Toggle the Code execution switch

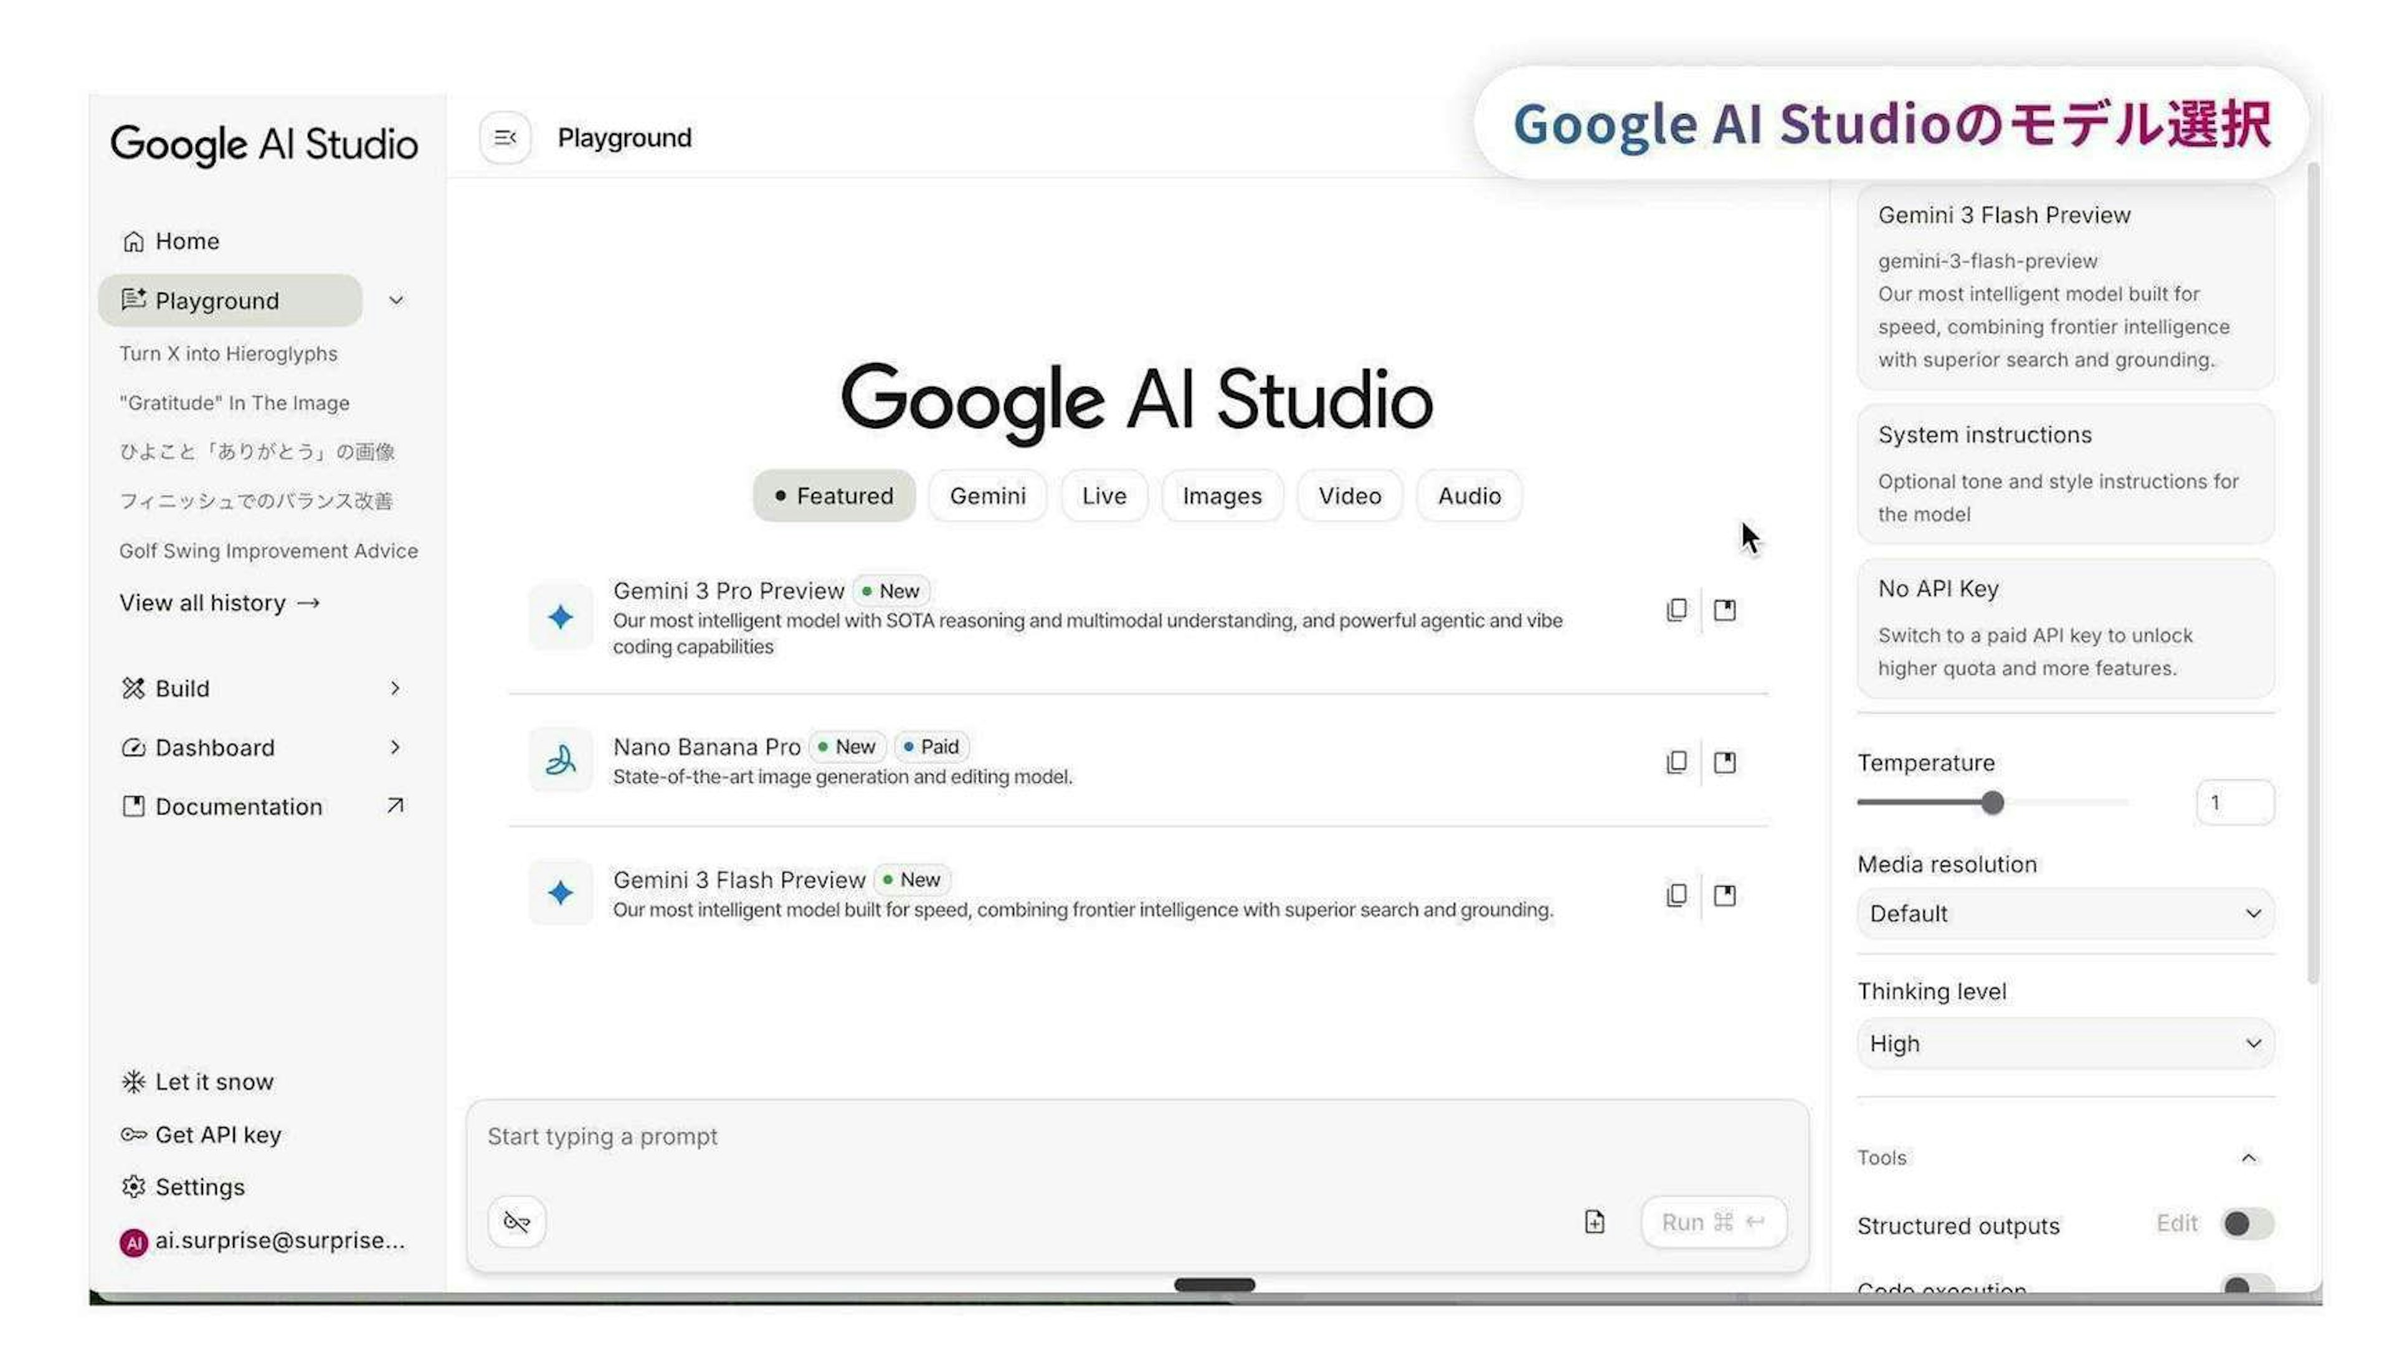point(2246,1286)
